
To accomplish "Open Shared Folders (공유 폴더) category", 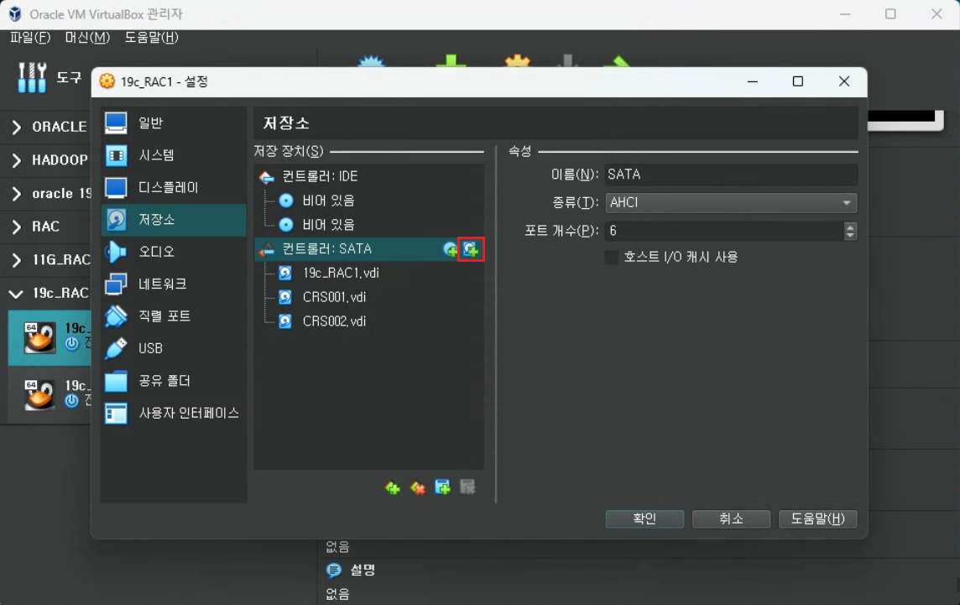I will click(x=174, y=381).
